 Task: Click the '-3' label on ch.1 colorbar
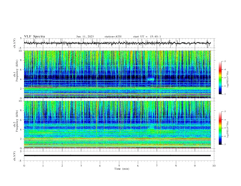[224, 61]
